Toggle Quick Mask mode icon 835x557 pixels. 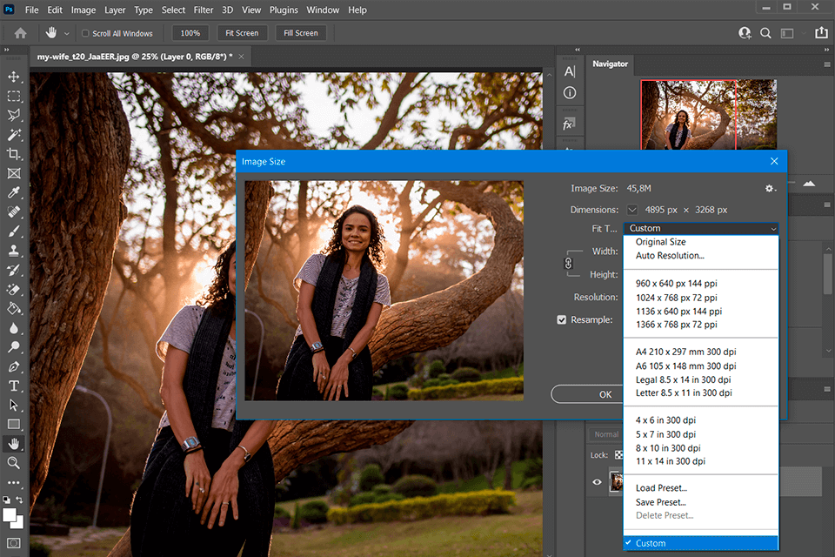tap(14, 543)
